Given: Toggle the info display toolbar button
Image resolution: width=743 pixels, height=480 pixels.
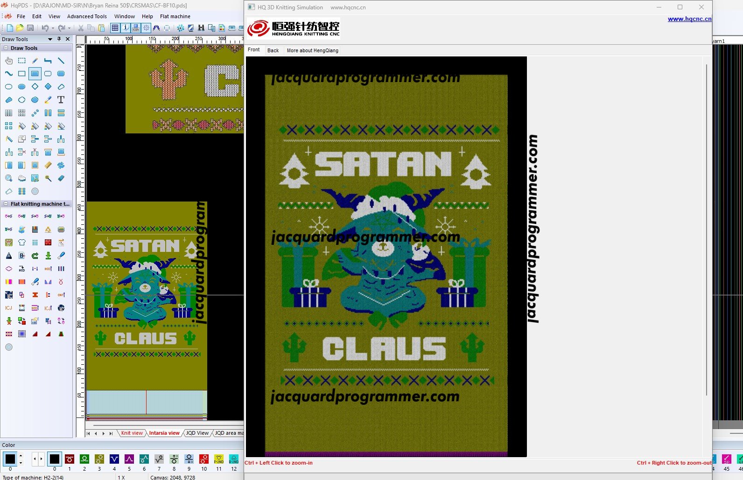Looking at the screenshot, I should pyautogui.click(x=126, y=28).
